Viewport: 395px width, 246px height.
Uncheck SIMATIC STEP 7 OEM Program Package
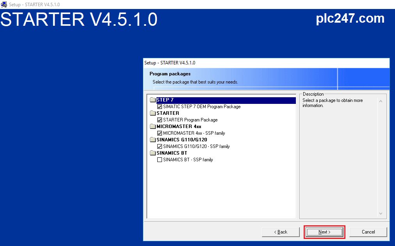point(160,107)
